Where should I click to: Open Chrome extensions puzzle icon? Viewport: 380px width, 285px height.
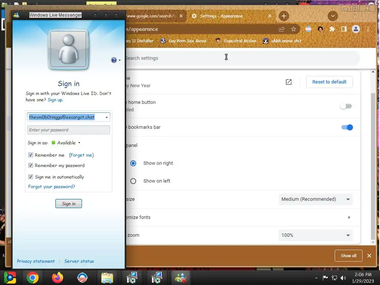(x=332, y=29)
